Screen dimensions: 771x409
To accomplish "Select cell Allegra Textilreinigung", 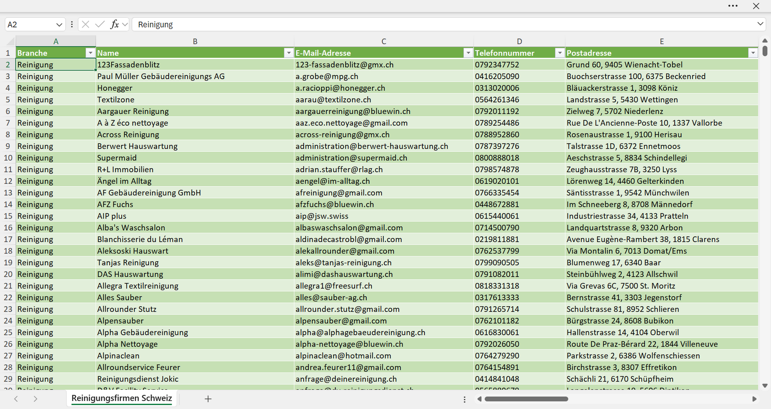I will point(195,286).
